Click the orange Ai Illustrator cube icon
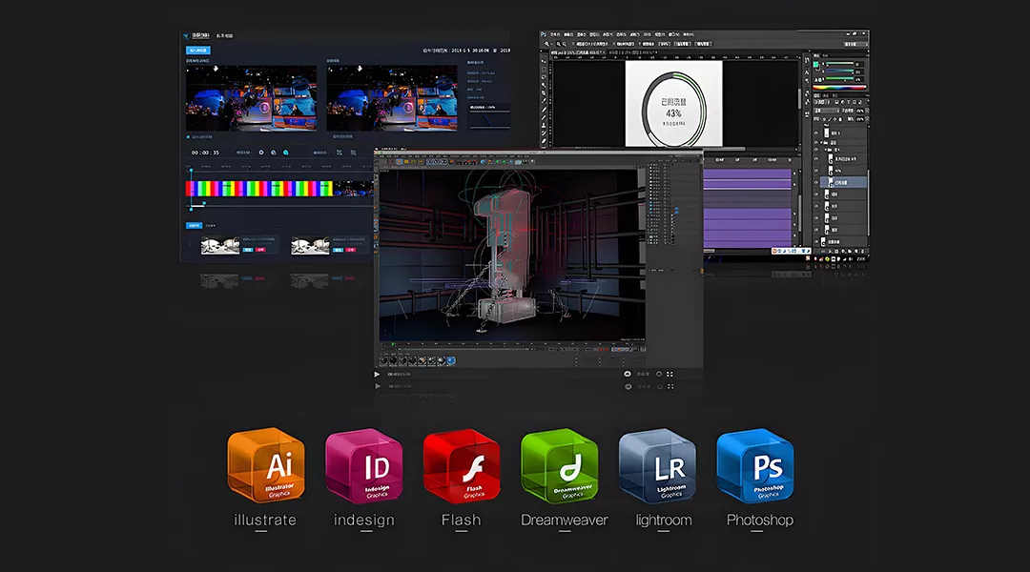Viewport: 1030px width, 572px height. tap(266, 464)
